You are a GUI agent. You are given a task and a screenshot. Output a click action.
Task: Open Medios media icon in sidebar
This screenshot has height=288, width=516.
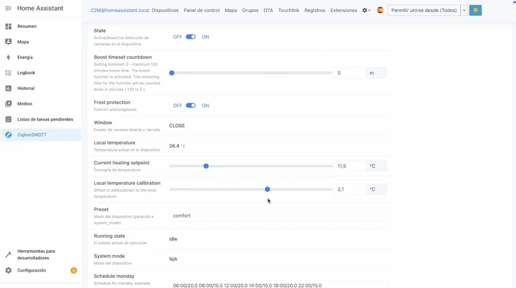[x=8, y=104]
